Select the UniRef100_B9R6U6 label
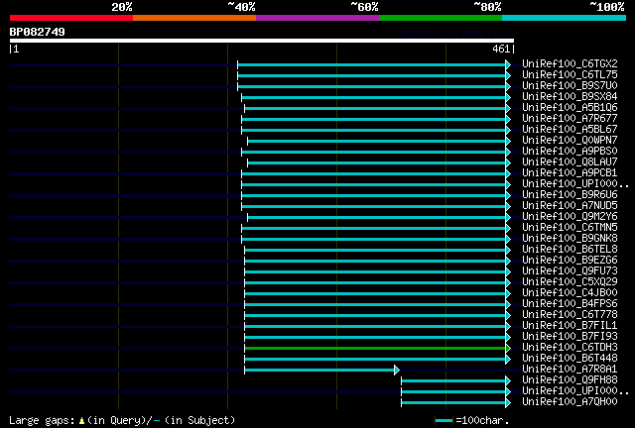 [570, 194]
